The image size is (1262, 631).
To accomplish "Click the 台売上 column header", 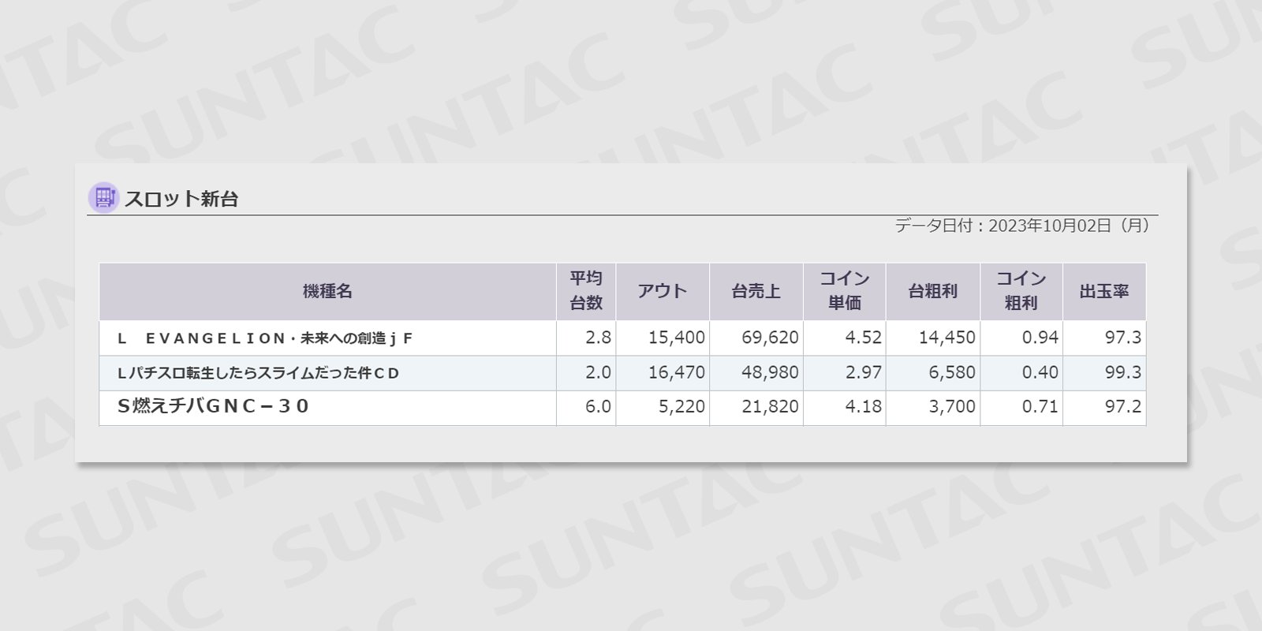I will 756,291.
